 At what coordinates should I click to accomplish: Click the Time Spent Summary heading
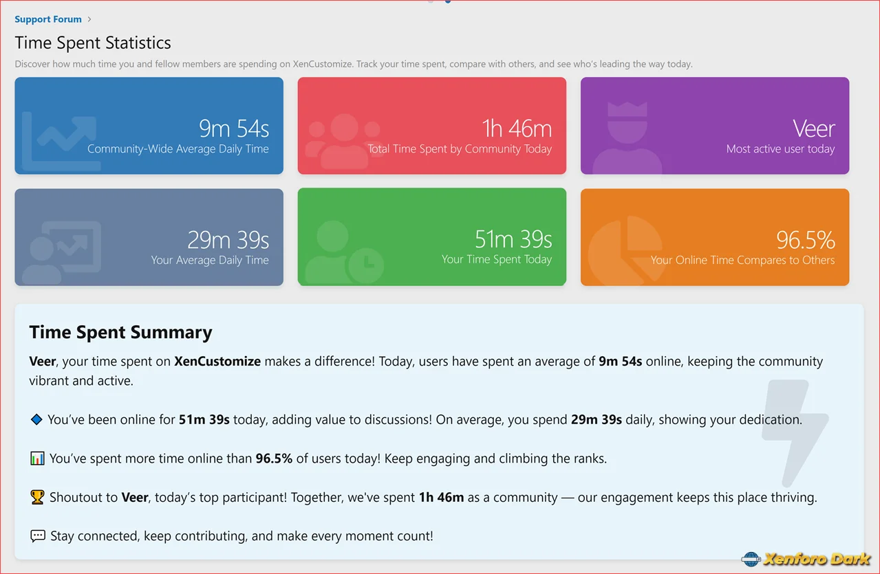120,333
